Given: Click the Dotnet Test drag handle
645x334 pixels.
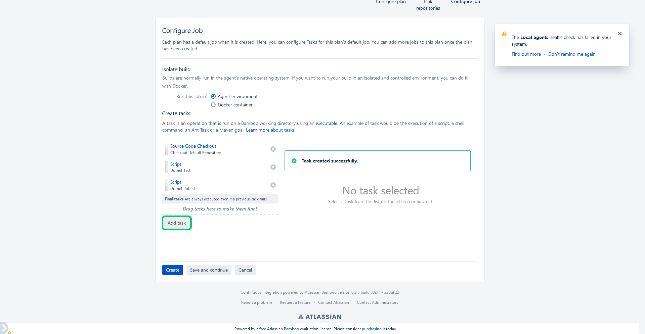Looking at the screenshot, I should click(x=166, y=167).
